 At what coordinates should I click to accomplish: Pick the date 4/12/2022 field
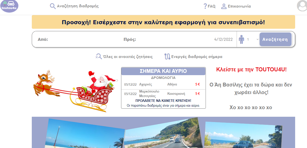(x=223, y=39)
